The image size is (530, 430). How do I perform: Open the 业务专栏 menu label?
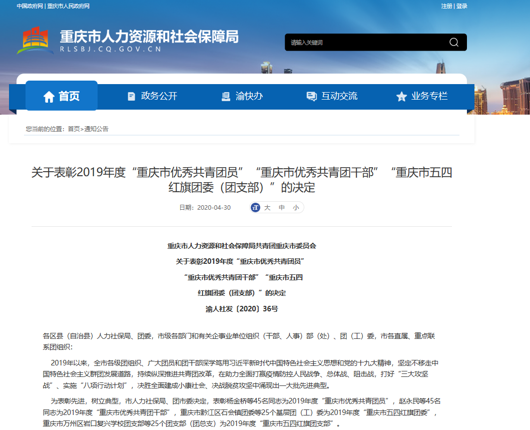click(429, 96)
